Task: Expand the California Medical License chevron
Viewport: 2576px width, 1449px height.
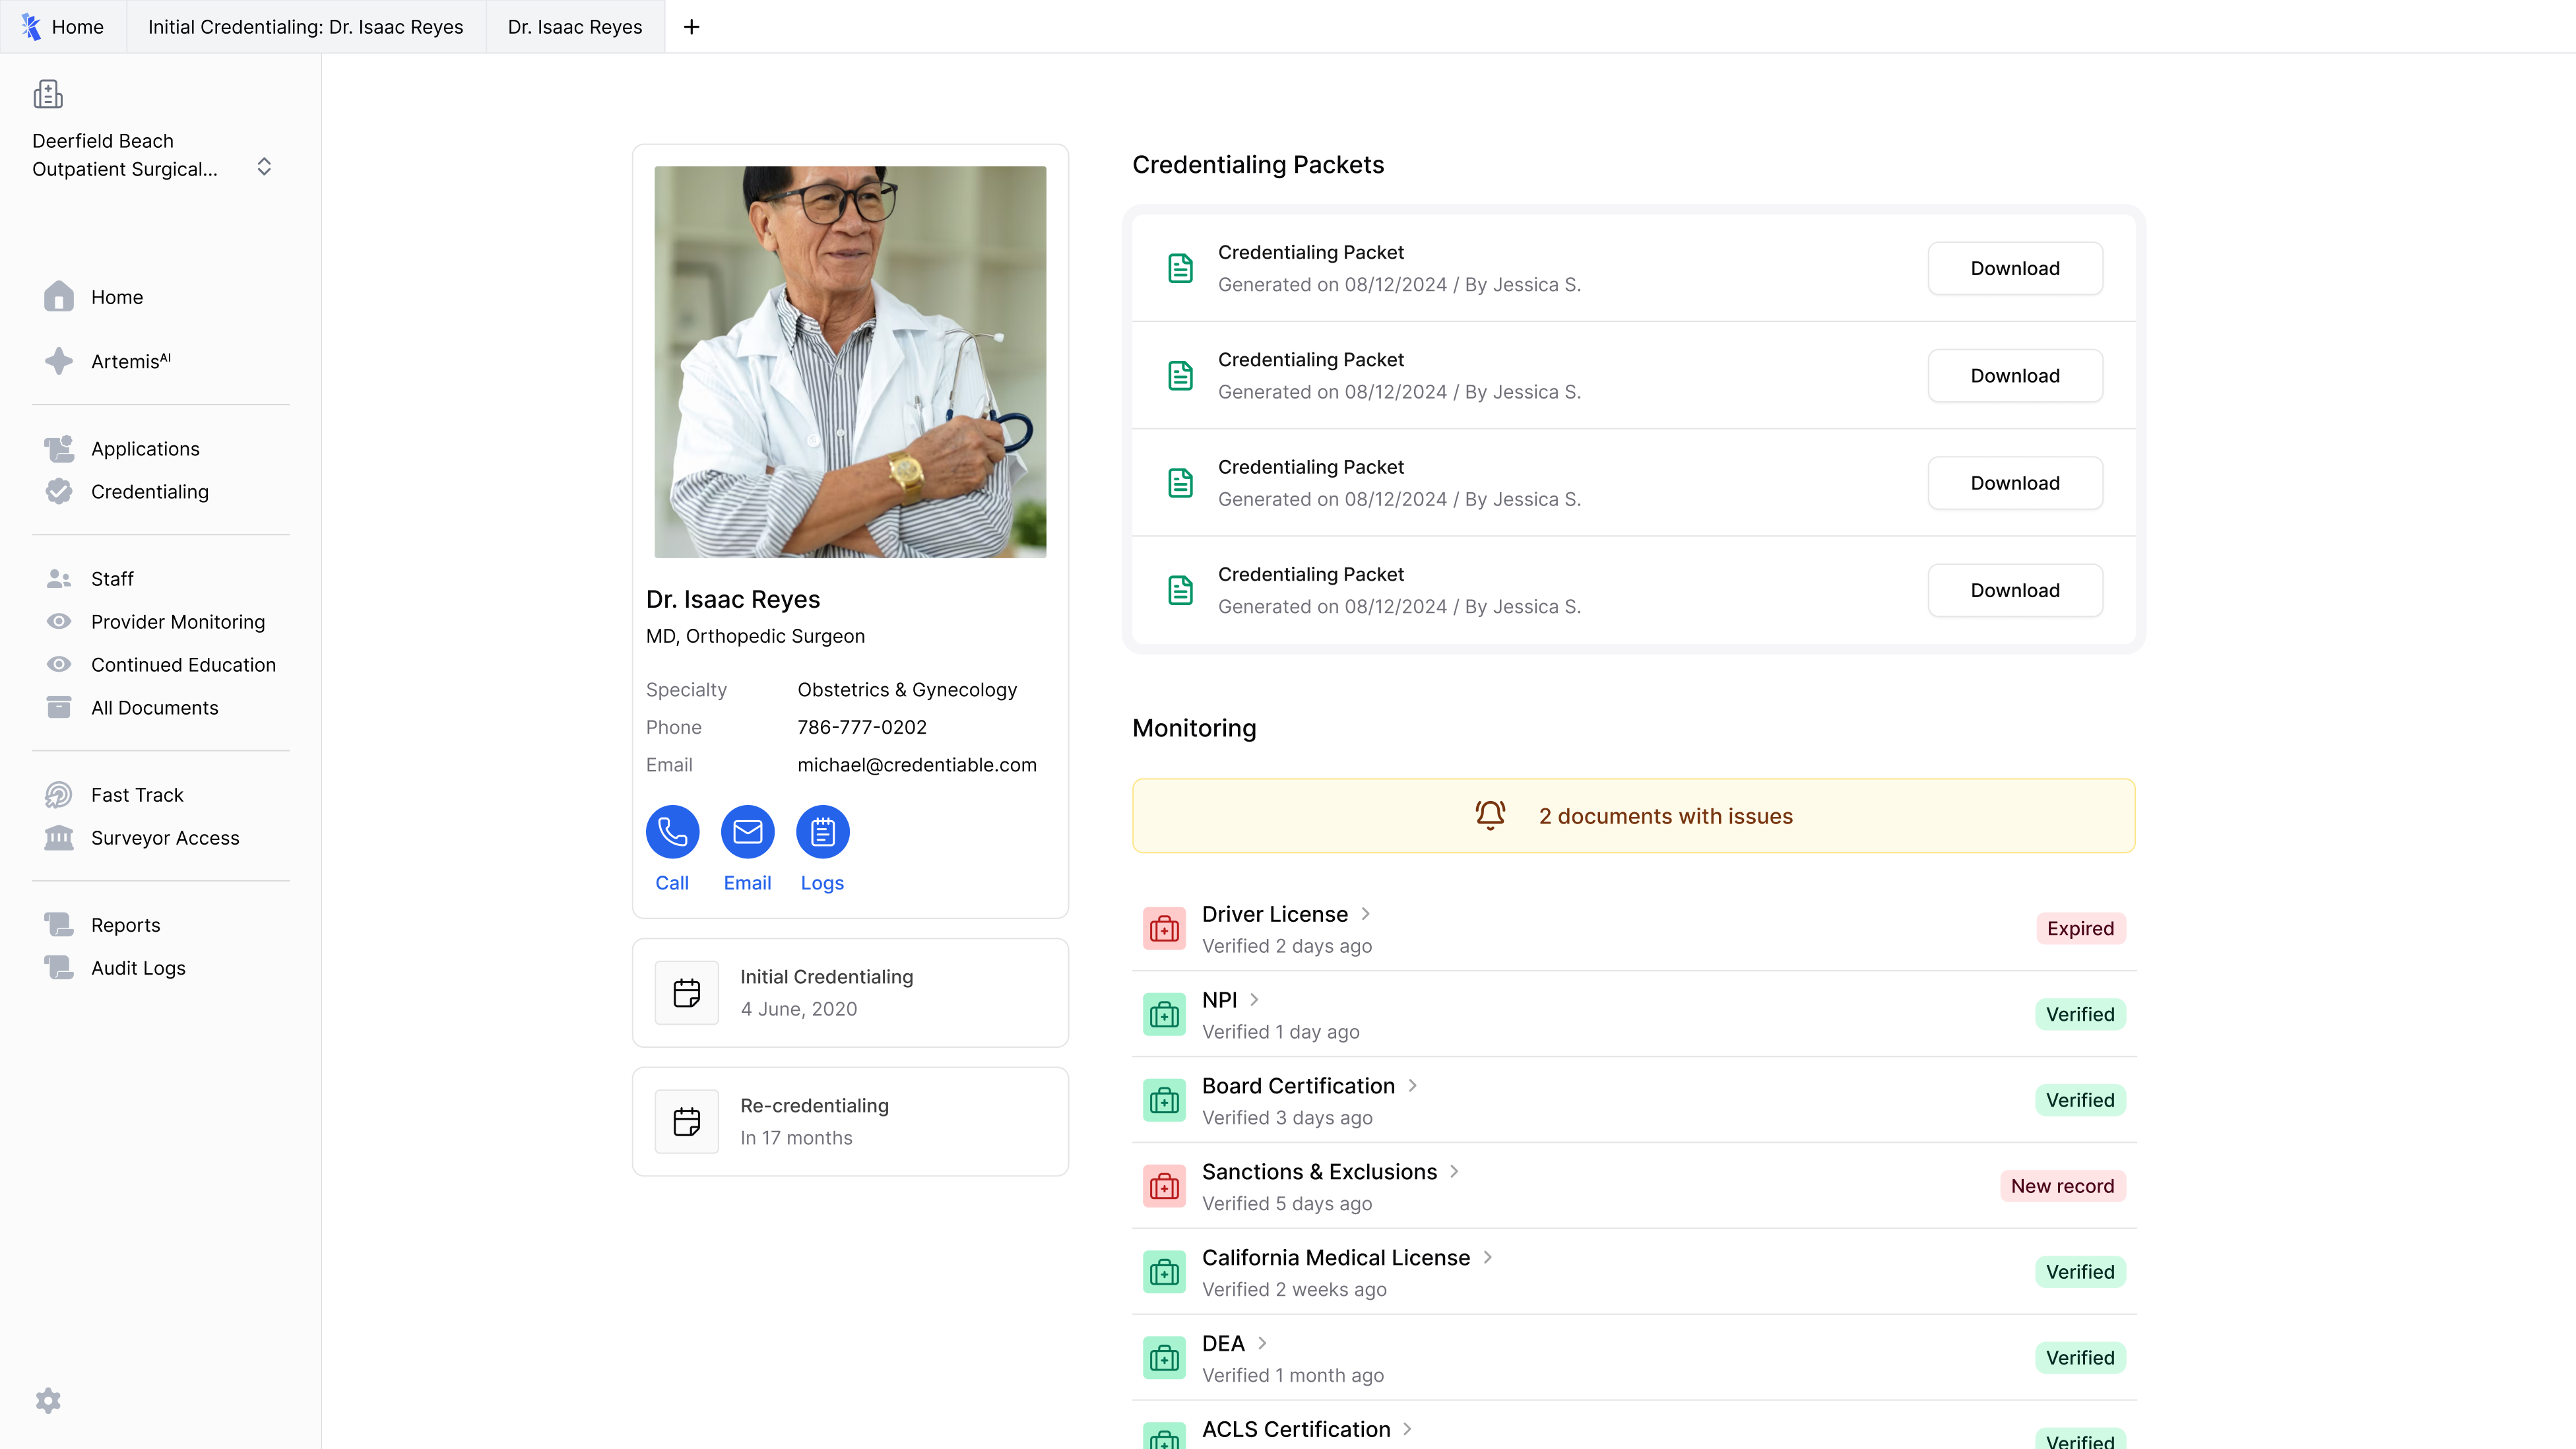Action: pos(1487,1257)
